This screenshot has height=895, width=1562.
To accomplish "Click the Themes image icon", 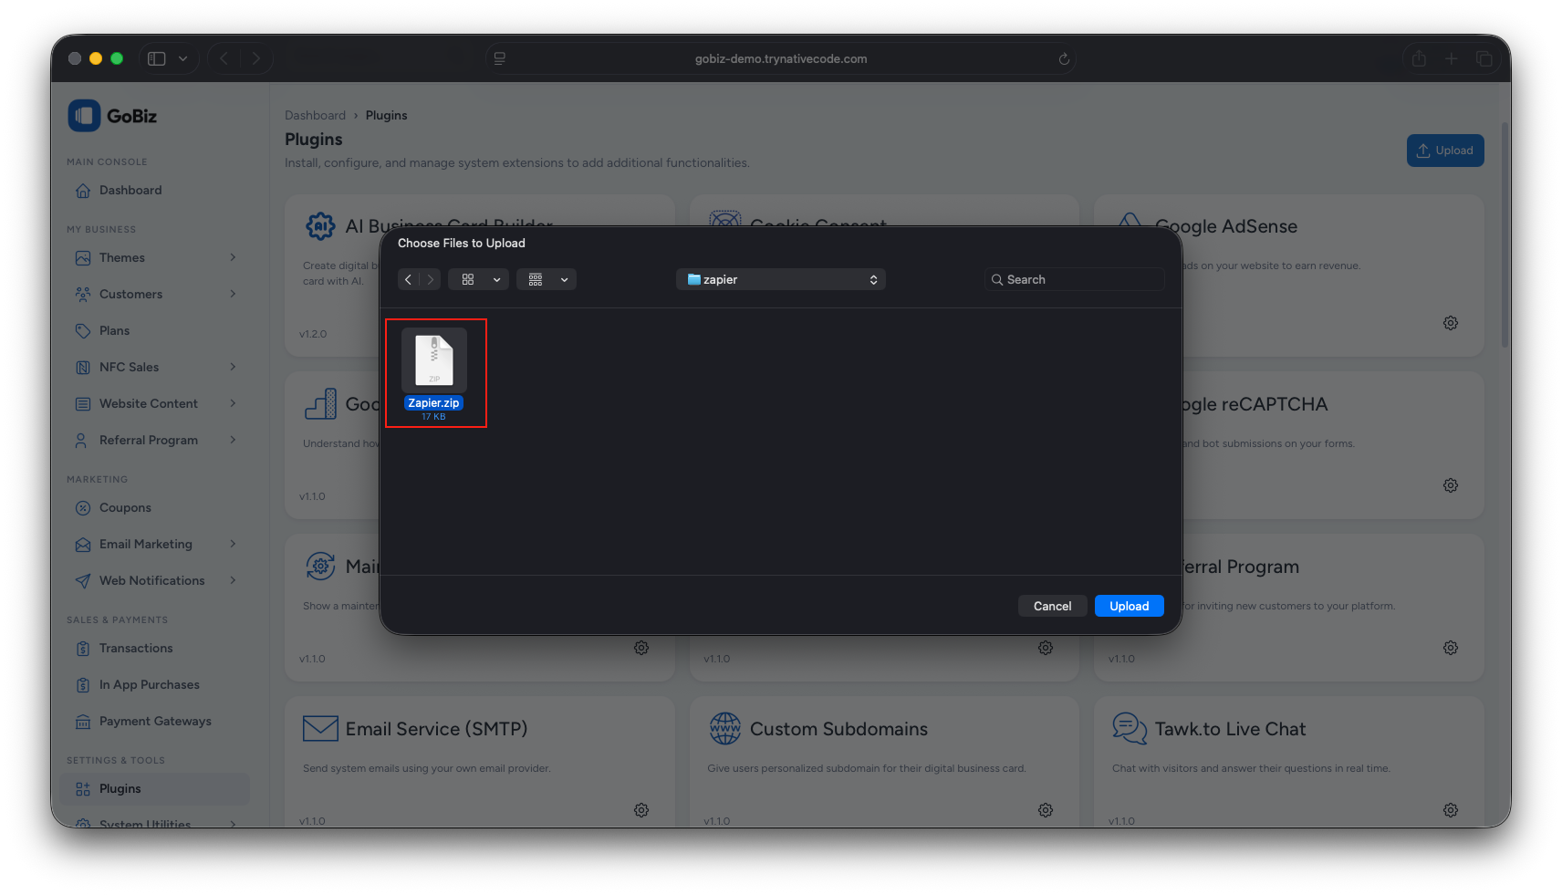I will (83, 257).
